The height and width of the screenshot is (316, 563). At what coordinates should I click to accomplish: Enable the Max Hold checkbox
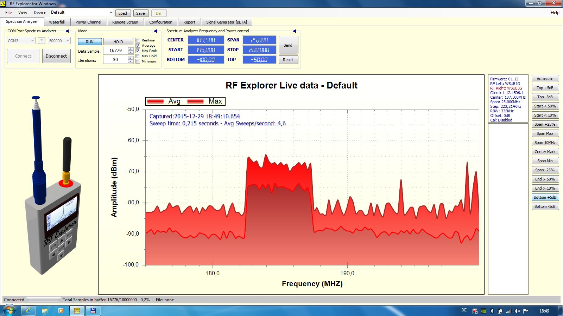pyautogui.click(x=138, y=56)
